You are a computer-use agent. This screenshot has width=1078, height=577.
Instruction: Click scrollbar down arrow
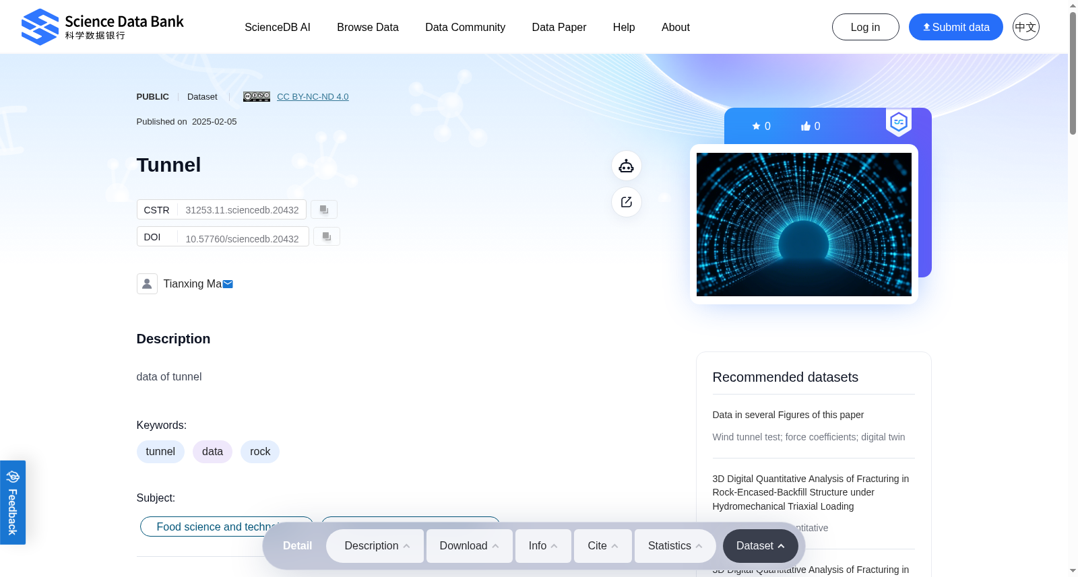click(x=1073, y=571)
